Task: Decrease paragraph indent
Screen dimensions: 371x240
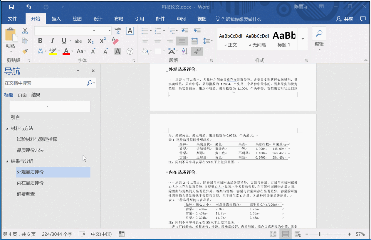Action: (x=185, y=31)
